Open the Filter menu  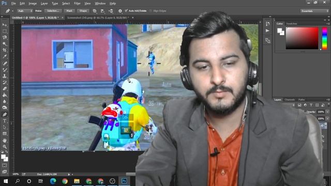77,4
